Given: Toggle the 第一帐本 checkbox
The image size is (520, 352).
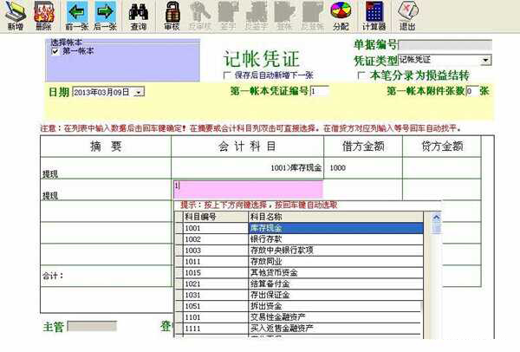Looking at the screenshot, I should [55, 51].
